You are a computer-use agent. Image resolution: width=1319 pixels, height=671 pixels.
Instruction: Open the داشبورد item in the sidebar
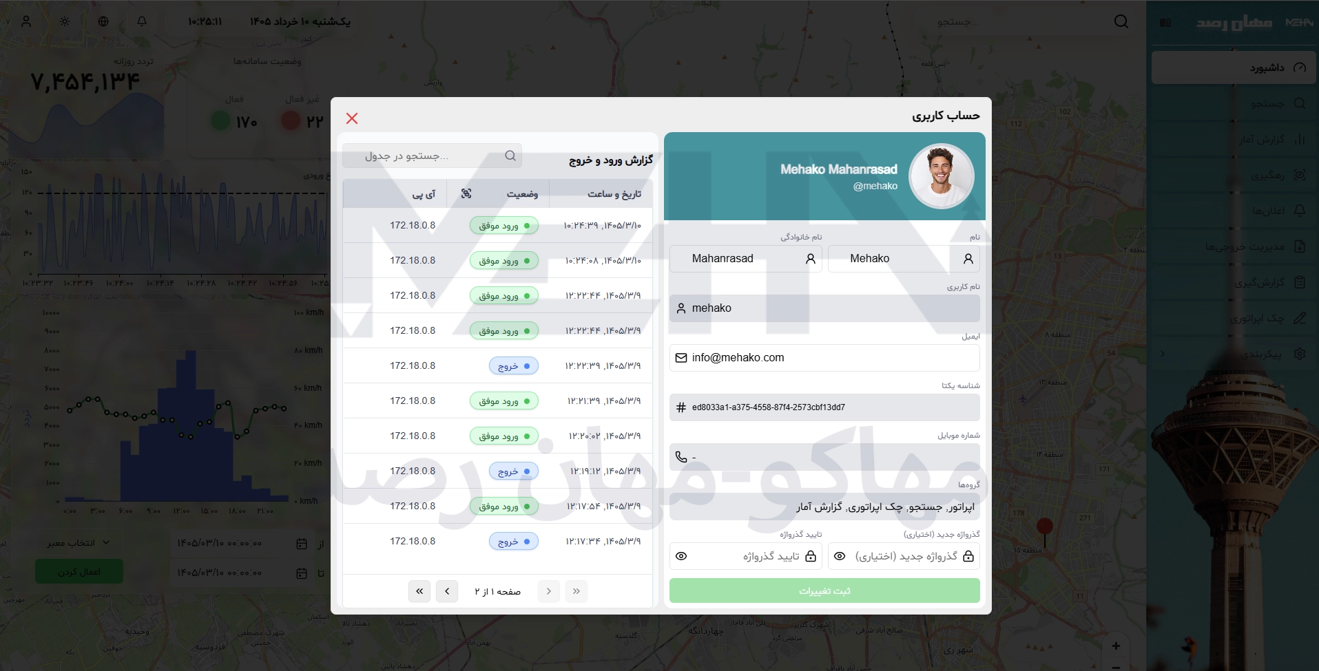tap(1234, 67)
